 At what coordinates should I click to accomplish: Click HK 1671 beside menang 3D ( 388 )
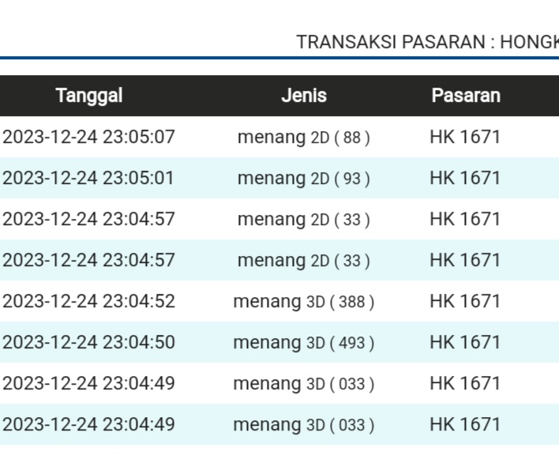point(465,301)
